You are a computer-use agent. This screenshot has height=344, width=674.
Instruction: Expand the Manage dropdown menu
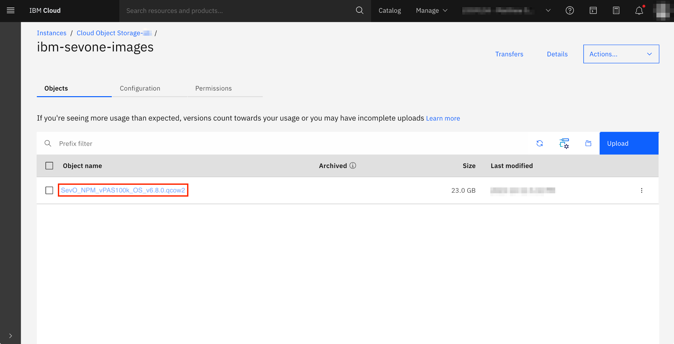[431, 11]
